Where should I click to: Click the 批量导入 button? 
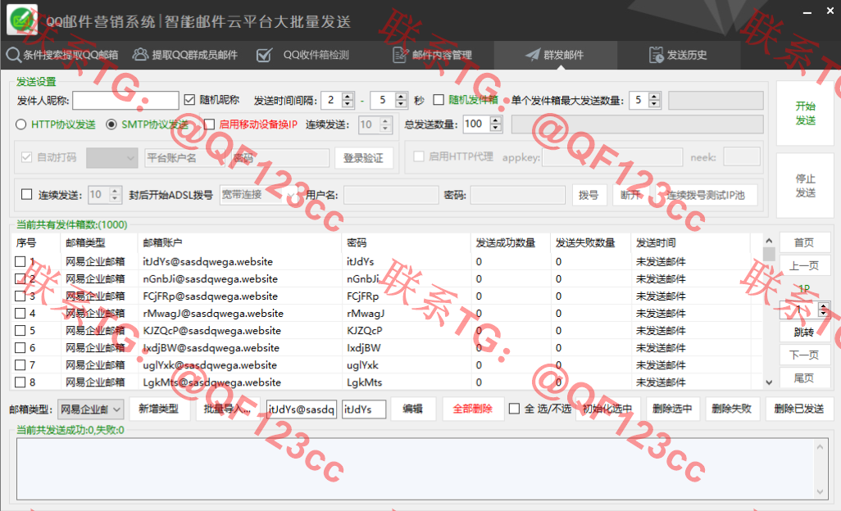227,409
